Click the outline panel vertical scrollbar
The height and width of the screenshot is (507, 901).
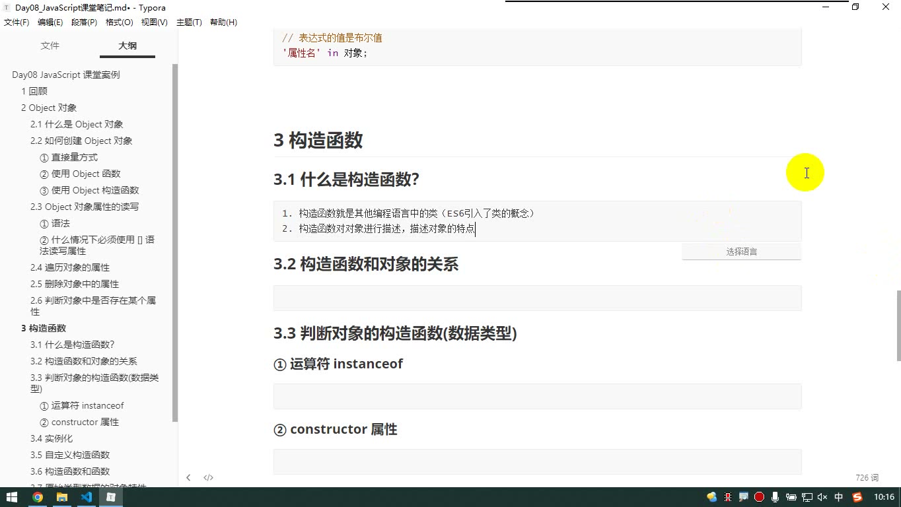(175, 243)
